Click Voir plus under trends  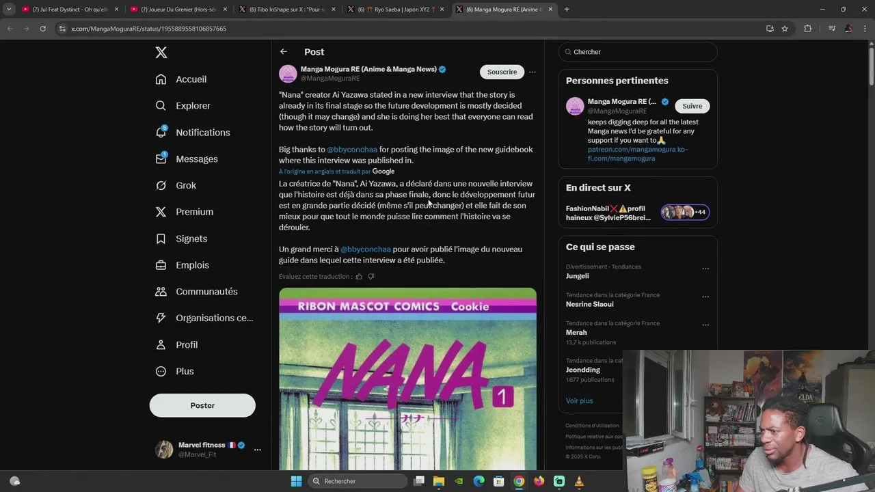580,401
